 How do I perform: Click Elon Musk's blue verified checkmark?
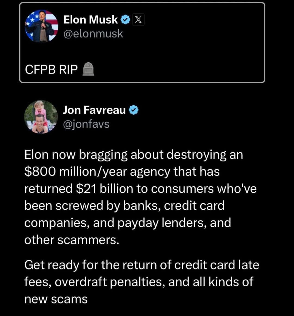pos(125,20)
